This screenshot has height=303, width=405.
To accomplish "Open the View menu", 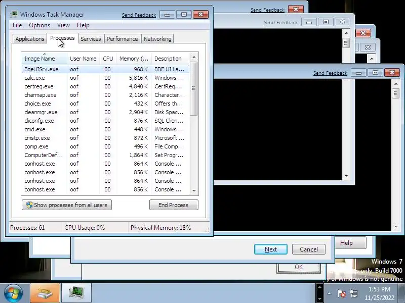I will [64, 25].
